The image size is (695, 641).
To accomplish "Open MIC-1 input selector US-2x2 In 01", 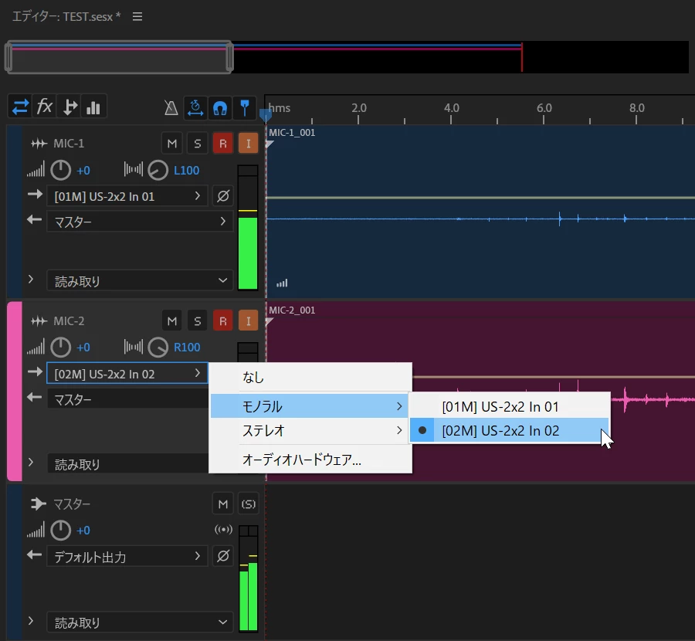I will (127, 196).
